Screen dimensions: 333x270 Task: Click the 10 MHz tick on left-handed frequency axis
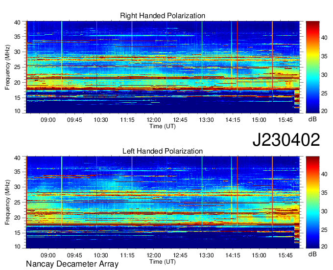tap(17, 246)
